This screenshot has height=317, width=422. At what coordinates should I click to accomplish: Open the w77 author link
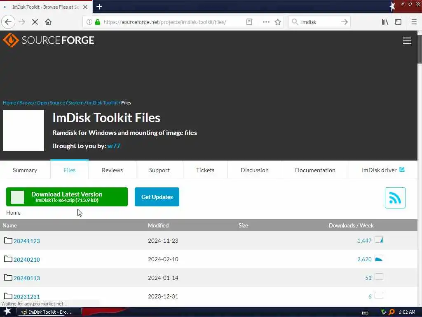pos(114,146)
